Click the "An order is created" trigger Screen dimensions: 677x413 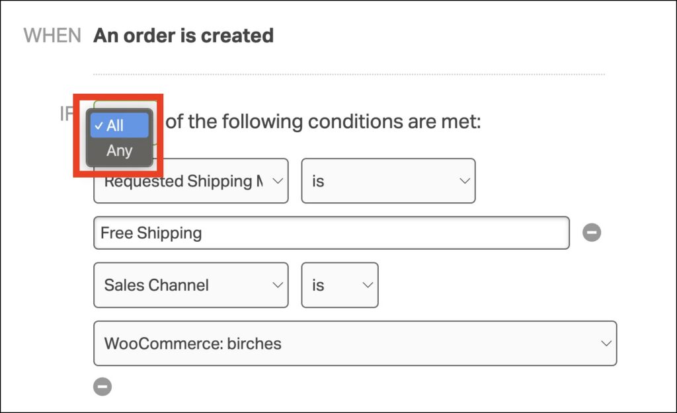click(183, 36)
